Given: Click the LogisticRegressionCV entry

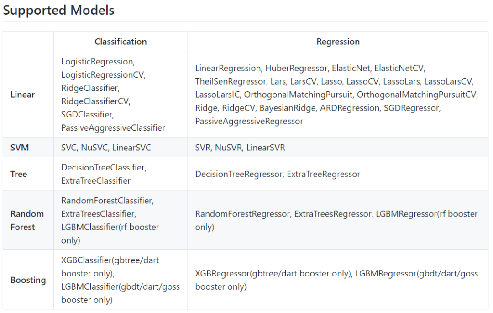Looking at the screenshot, I should pyautogui.click(x=103, y=74).
